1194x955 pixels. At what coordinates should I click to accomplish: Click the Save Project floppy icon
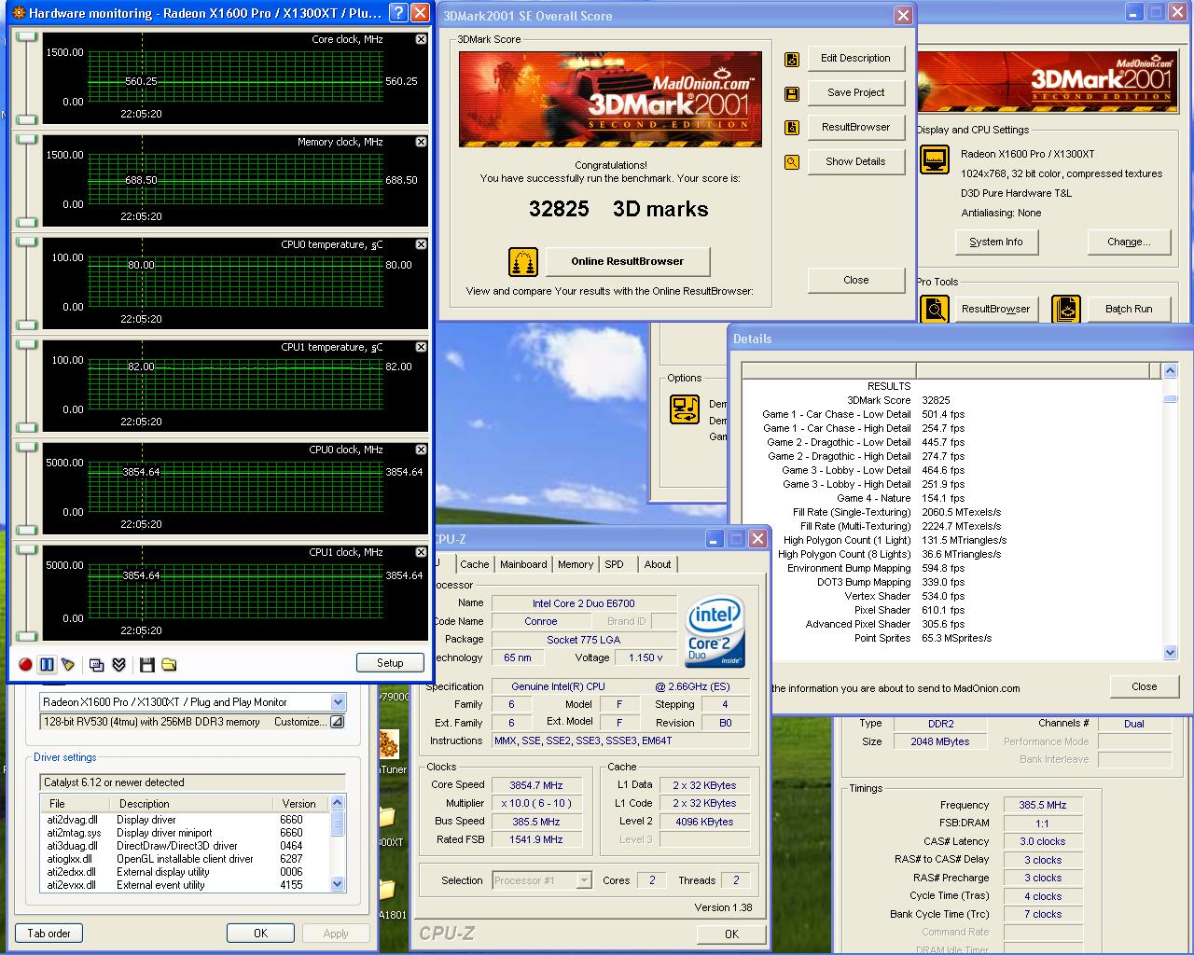point(792,94)
